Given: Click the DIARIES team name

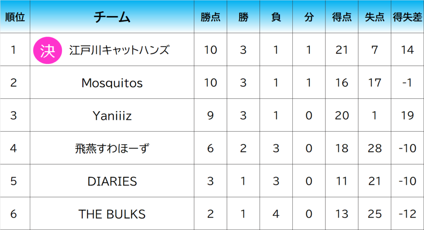Looking at the screenshot, I should coord(112,181).
